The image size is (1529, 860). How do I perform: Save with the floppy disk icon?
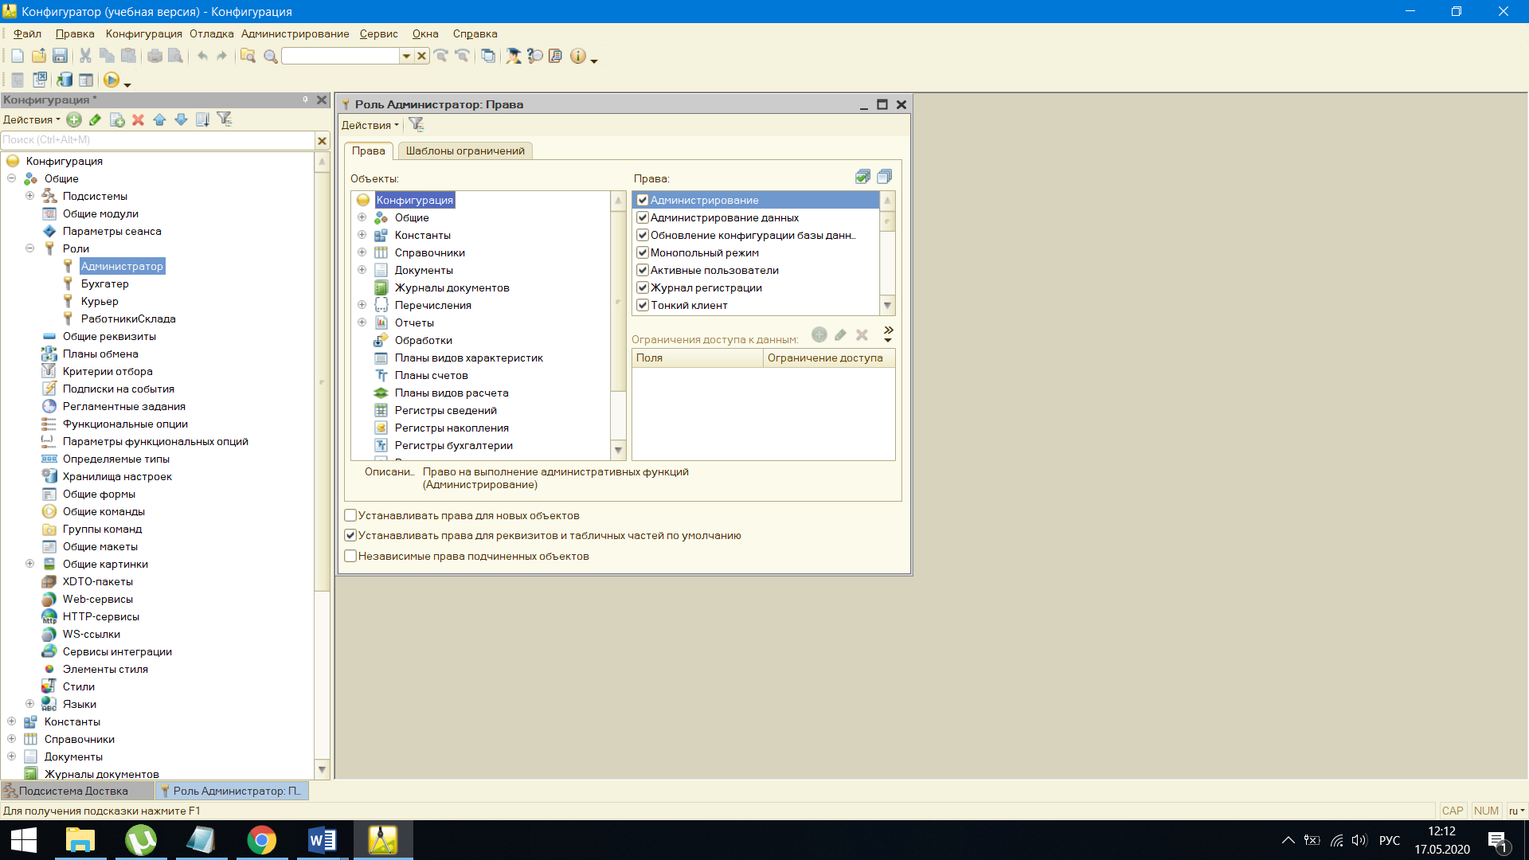coord(60,56)
